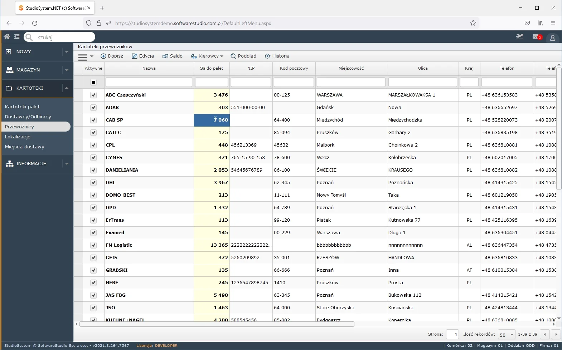Toggle the sidebar menu collapse icon
This screenshot has width=562, height=350.
tap(17, 36)
